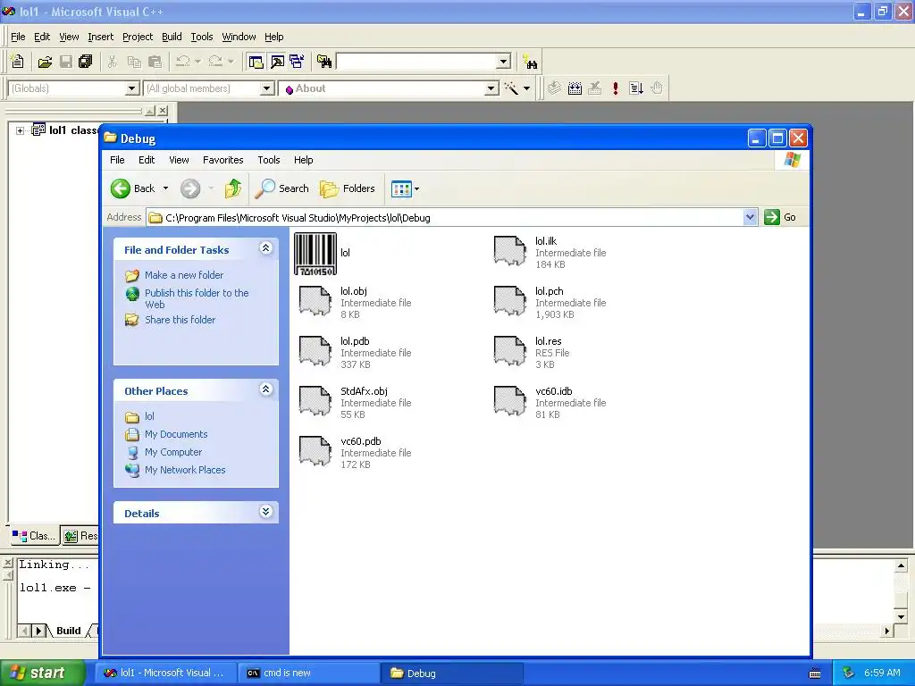Click the Up folder icon in Debug window
The image size is (915, 686).
point(233,188)
